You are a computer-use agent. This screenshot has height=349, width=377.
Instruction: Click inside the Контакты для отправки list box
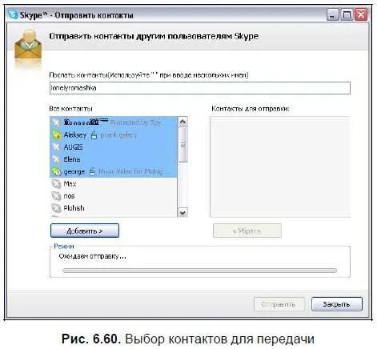tap(280, 166)
